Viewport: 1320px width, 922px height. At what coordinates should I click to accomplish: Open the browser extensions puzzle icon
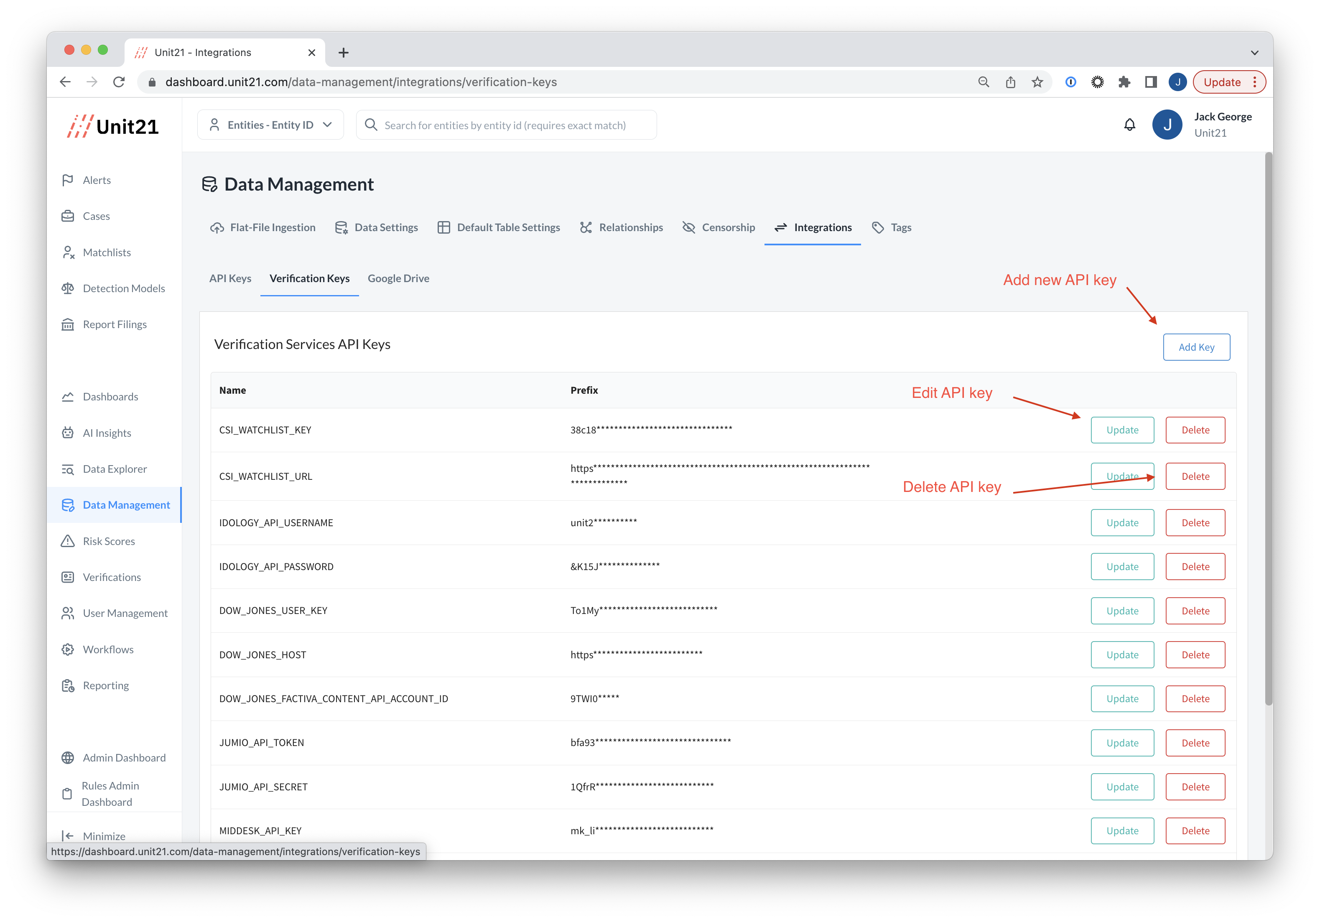tap(1124, 82)
